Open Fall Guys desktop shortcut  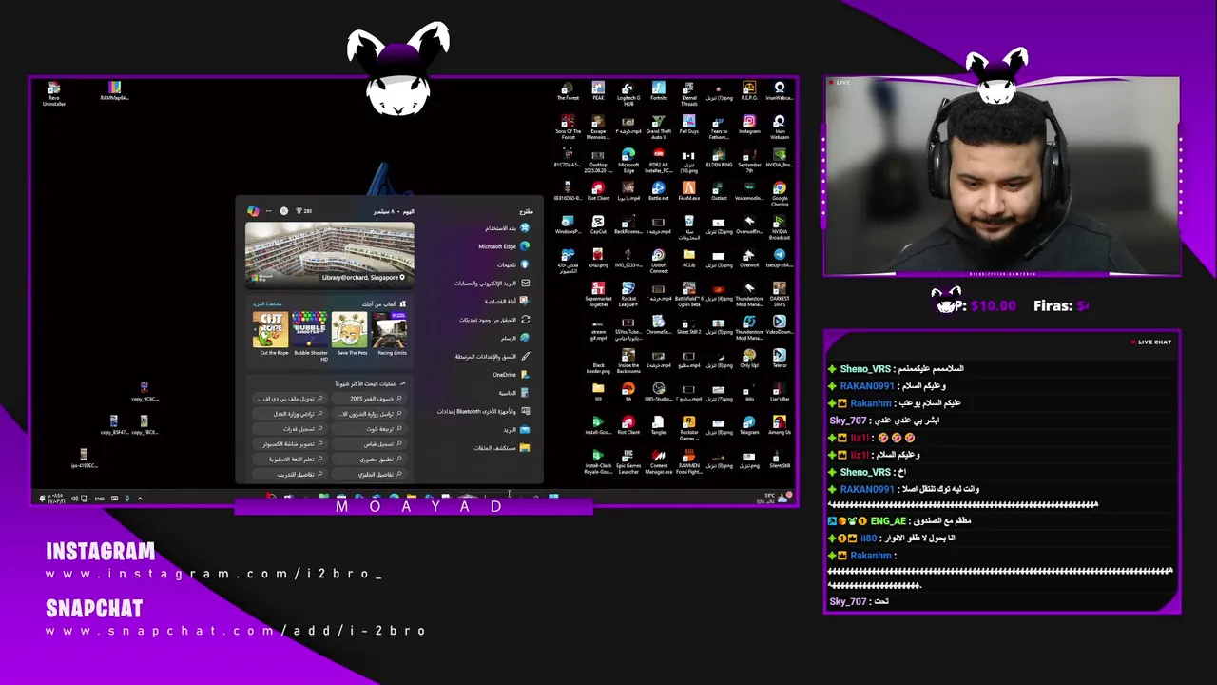pyautogui.click(x=688, y=125)
